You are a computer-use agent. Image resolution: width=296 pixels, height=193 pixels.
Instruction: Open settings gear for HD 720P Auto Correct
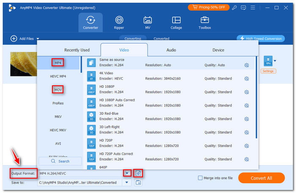point(247,160)
